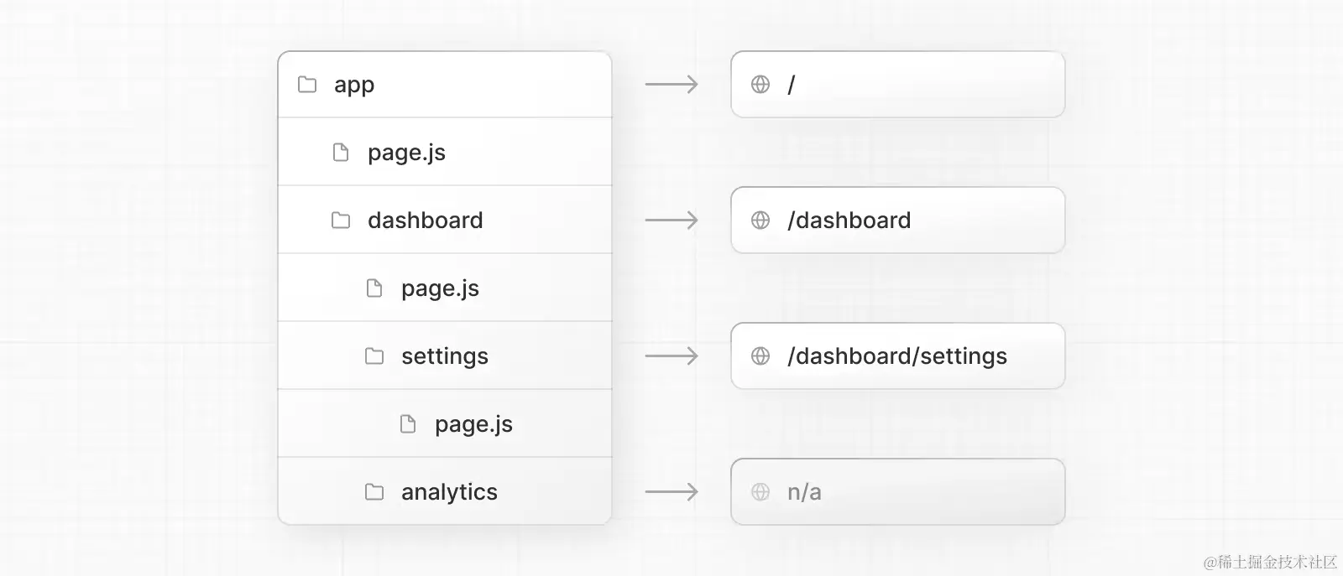The image size is (1343, 576).
Task: Click arrow from settings folder to its route
Action: (x=671, y=356)
